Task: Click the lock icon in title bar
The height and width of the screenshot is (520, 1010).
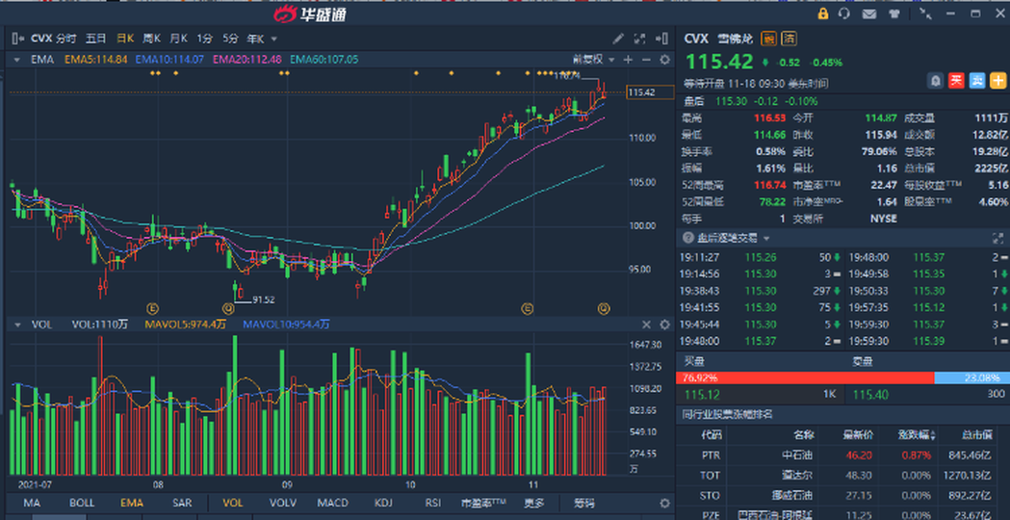Action: coord(823,13)
